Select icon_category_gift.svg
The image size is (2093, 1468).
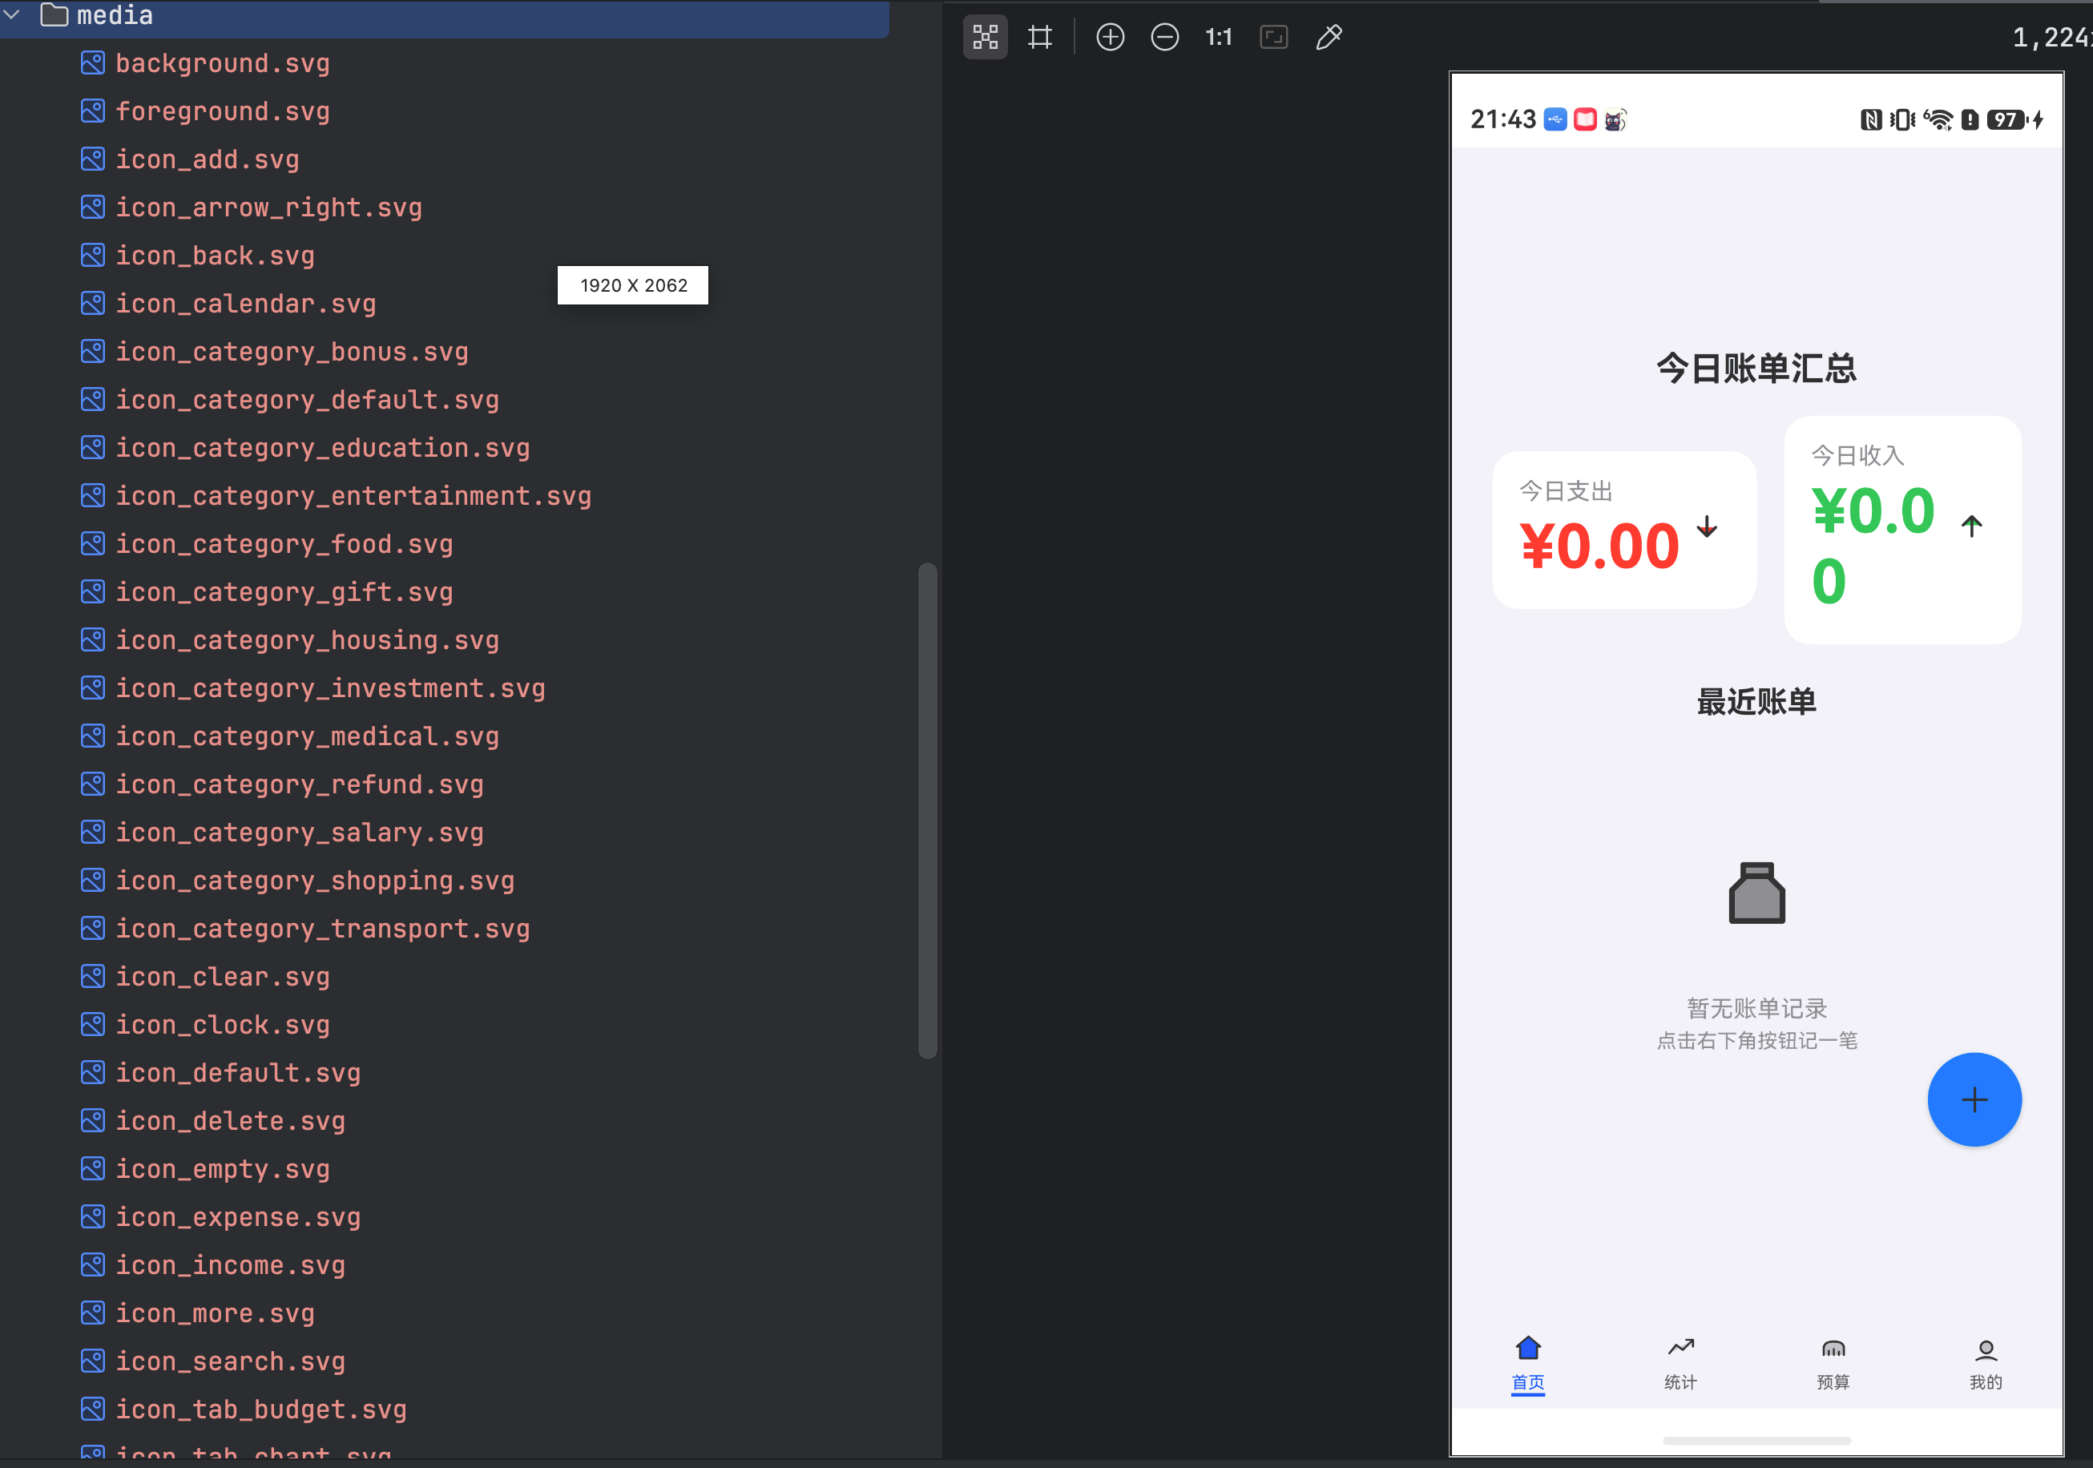pyautogui.click(x=284, y=591)
